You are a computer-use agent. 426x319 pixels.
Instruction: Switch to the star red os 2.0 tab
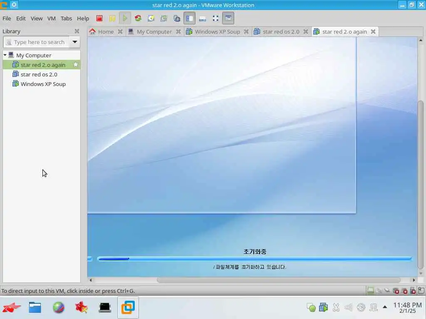(281, 32)
